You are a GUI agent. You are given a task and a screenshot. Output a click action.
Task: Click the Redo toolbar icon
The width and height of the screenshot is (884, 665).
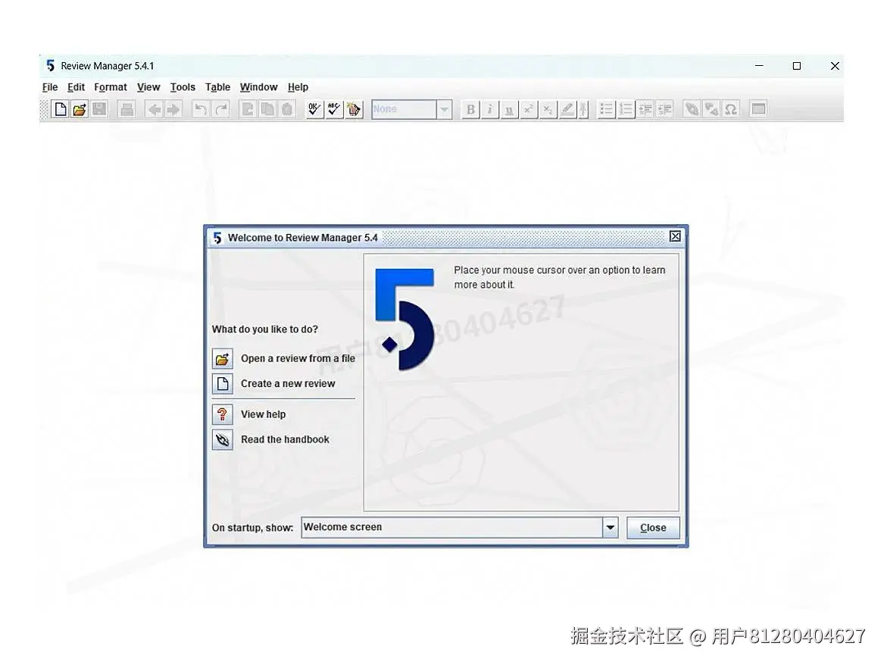221,109
